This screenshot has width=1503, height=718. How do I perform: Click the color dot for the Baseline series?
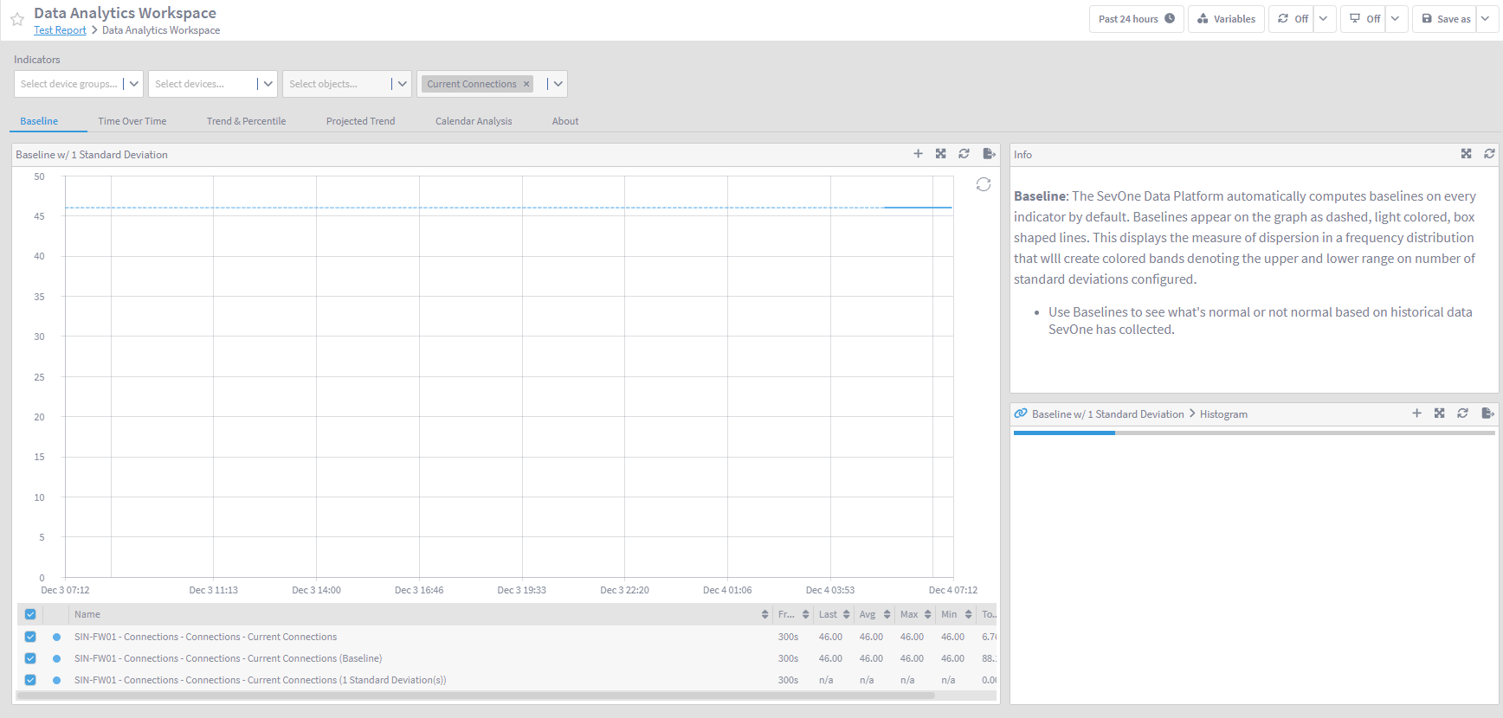point(57,658)
